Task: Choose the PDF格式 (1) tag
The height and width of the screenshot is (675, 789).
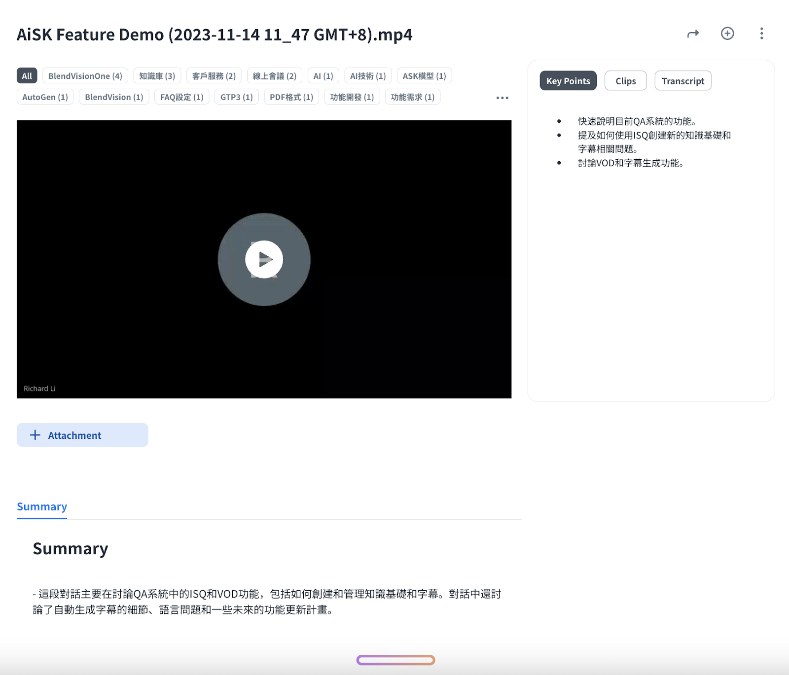Action: (x=291, y=97)
